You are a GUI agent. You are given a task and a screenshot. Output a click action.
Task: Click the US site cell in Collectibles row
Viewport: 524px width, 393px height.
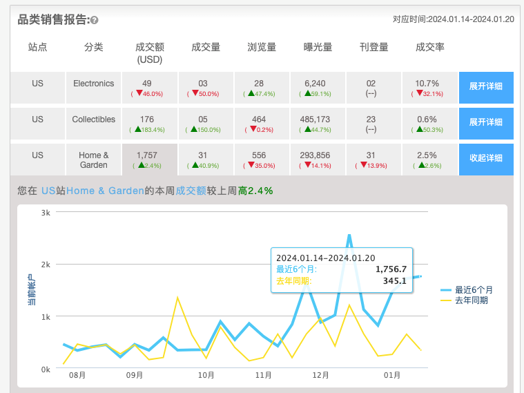click(x=37, y=124)
